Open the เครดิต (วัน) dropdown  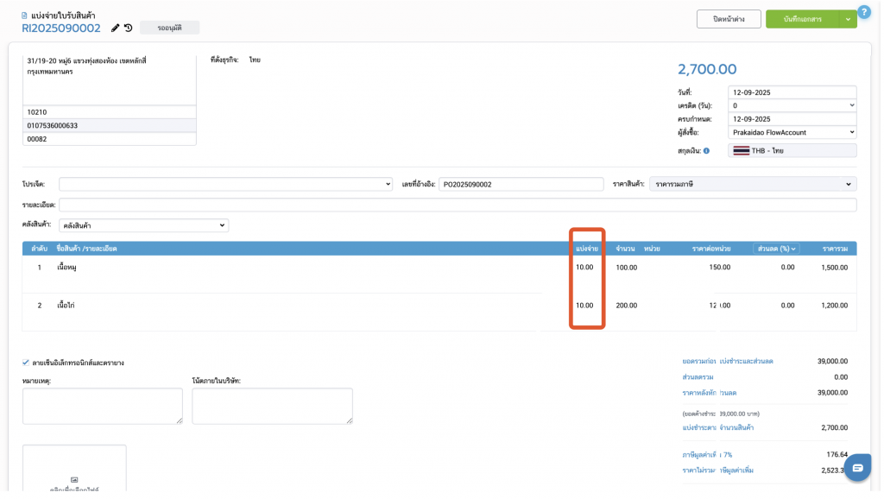pos(792,105)
